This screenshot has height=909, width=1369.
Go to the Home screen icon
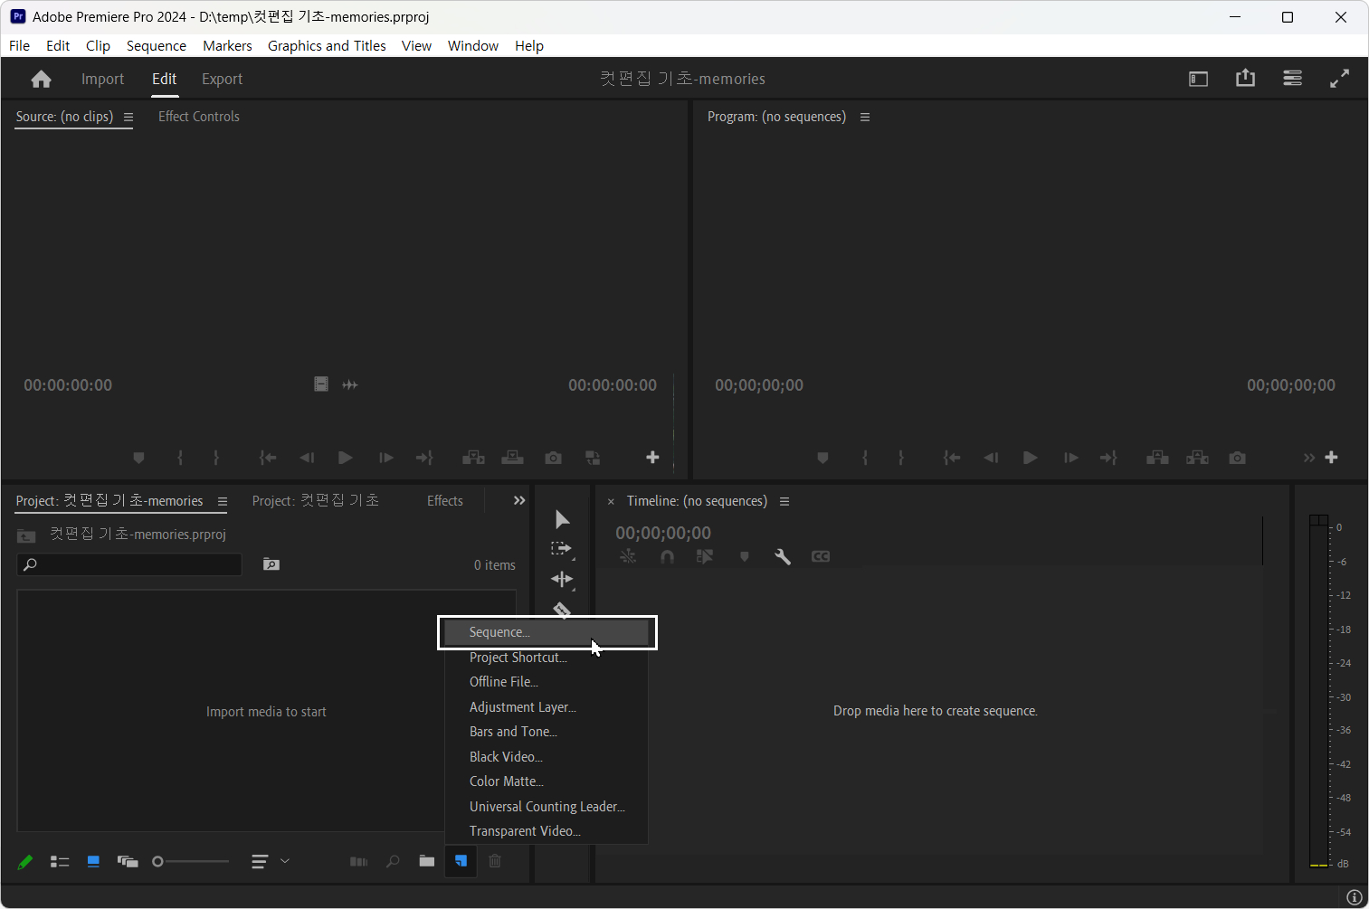41,80
